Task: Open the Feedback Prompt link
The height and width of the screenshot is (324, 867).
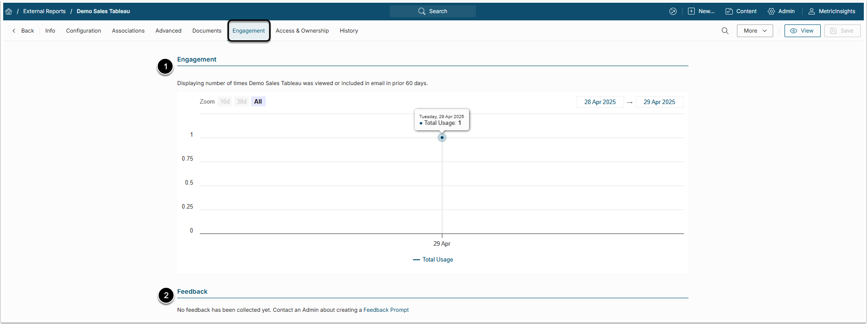Action: coord(386,310)
